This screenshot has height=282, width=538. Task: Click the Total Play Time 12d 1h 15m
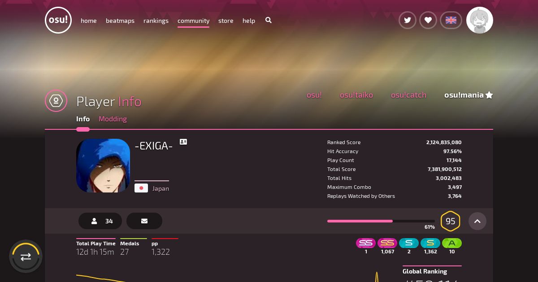(95, 252)
